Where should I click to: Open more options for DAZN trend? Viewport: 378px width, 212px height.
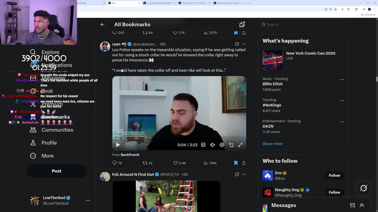coord(342,122)
